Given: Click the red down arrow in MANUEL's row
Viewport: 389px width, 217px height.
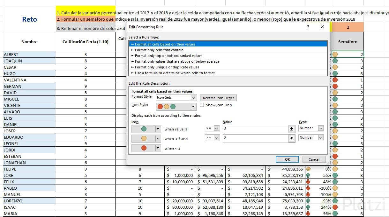Looking at the screenshot, I should [308, 194].
